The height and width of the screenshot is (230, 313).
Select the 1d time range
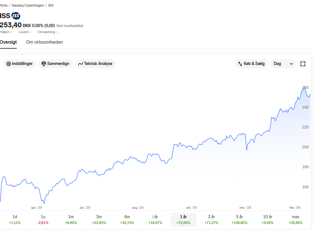tap(15, 220)
